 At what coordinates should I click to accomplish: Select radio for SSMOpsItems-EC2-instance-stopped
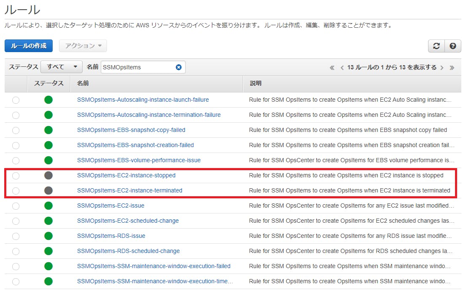coord(16,176)
